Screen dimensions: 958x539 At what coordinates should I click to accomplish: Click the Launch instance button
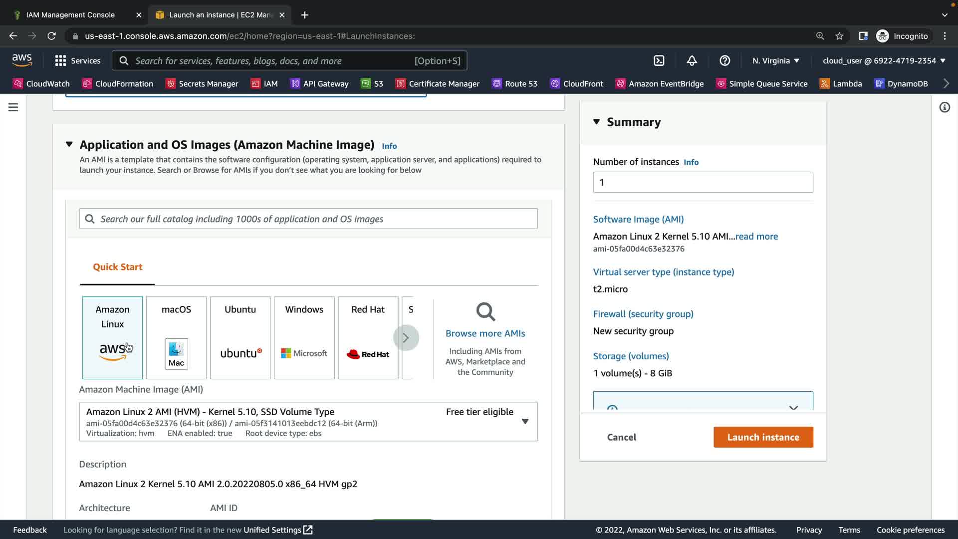point(763,437)
